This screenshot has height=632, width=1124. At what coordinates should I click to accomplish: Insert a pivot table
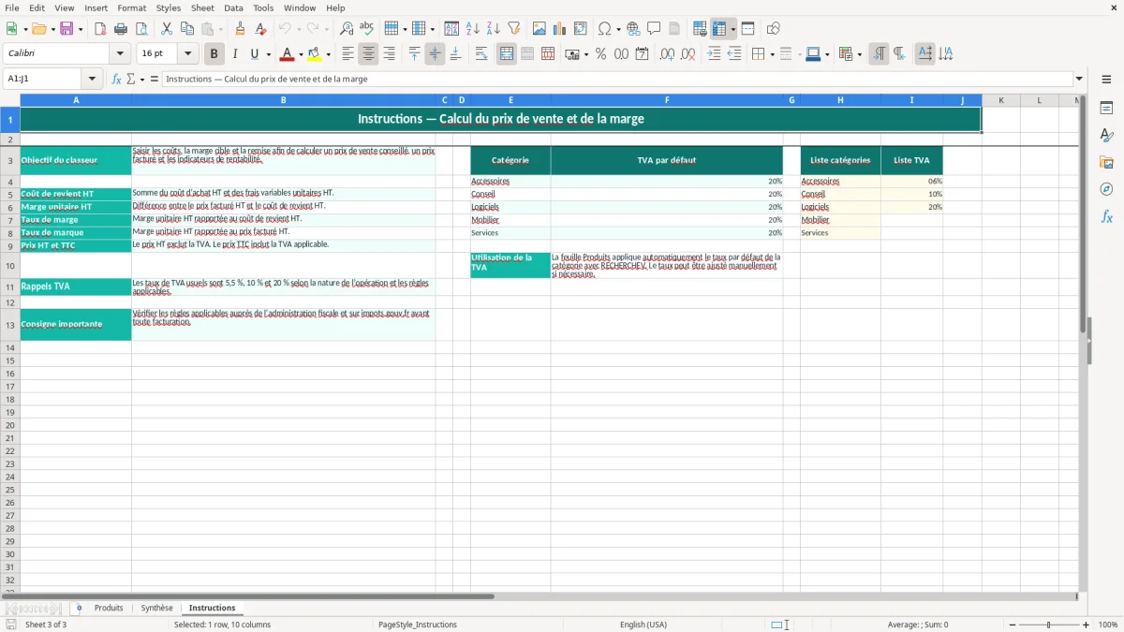pos(581,29)
